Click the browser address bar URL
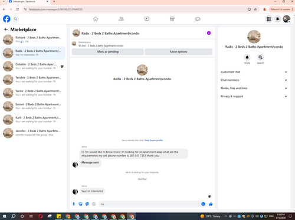 tap(55, 9)
